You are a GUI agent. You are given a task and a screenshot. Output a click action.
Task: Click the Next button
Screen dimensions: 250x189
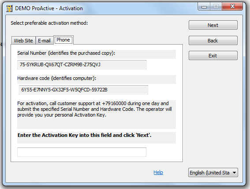[x=213, y=25]
